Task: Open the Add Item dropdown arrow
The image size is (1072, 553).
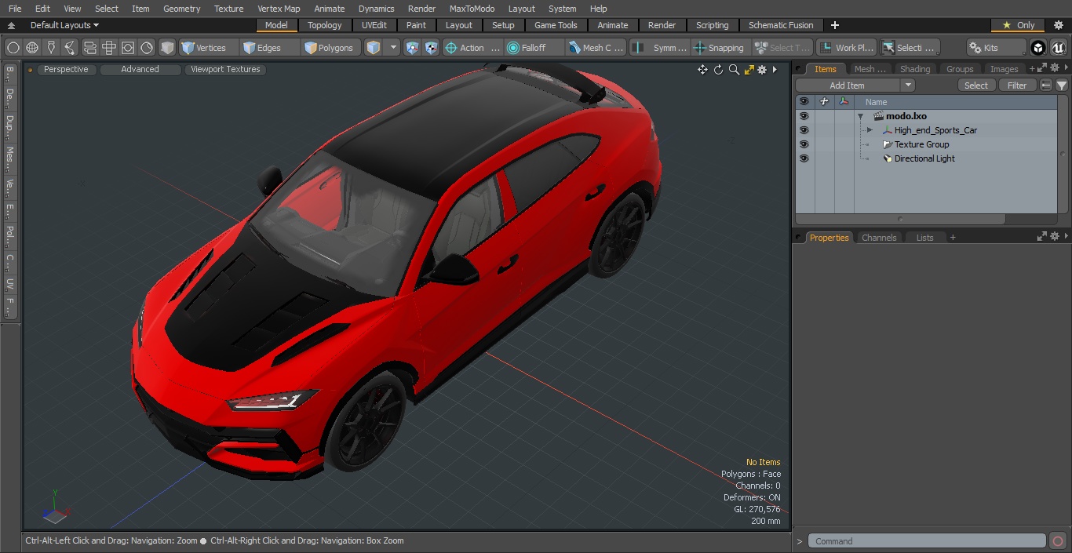Action: [x=908, y=85]
